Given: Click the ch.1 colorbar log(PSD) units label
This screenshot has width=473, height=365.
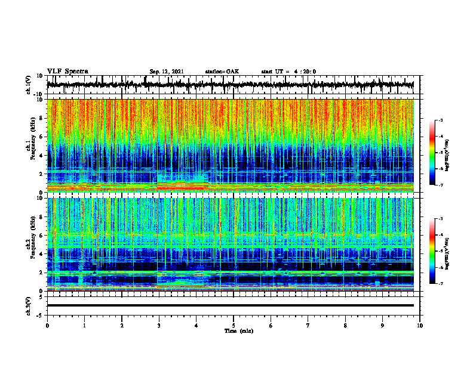Looking at the screenshot, I should 447,156.
